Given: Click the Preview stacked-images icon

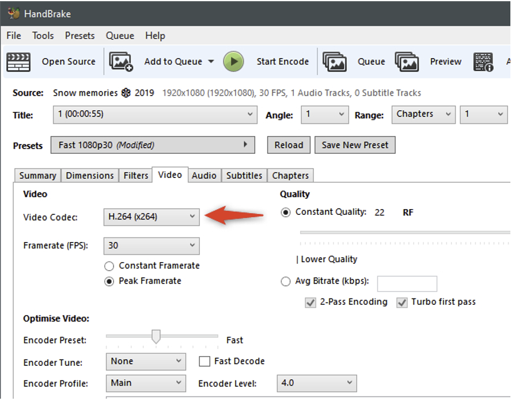Looking at the screenshot, I should coord(407,62).
